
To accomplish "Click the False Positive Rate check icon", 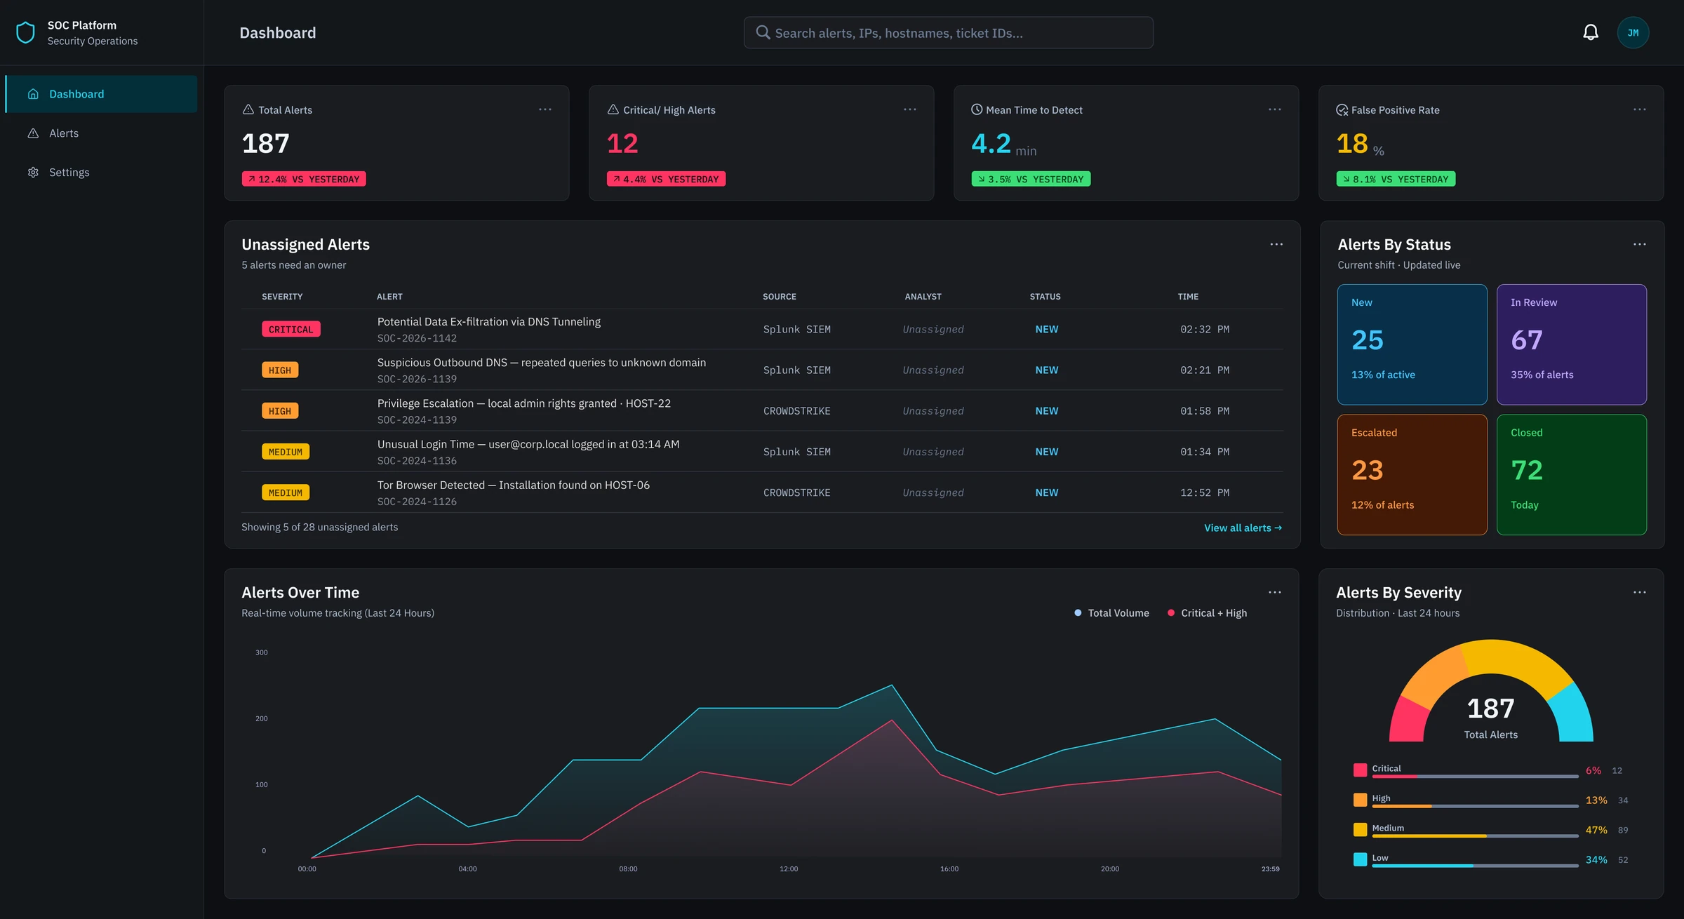I will pos(1342,110).
